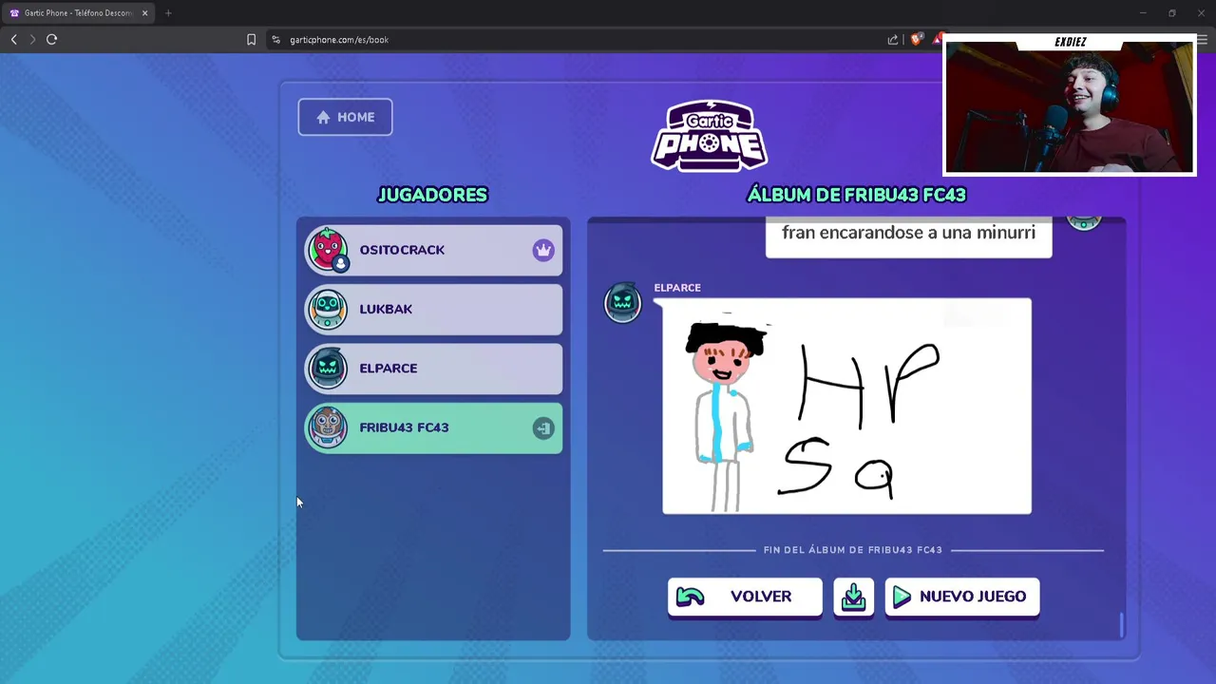Click the exit icon on the FRIBU43 FC43 row
Image resolution: width=1216 pixels, height=684 pixels.
tap(543, 428)
